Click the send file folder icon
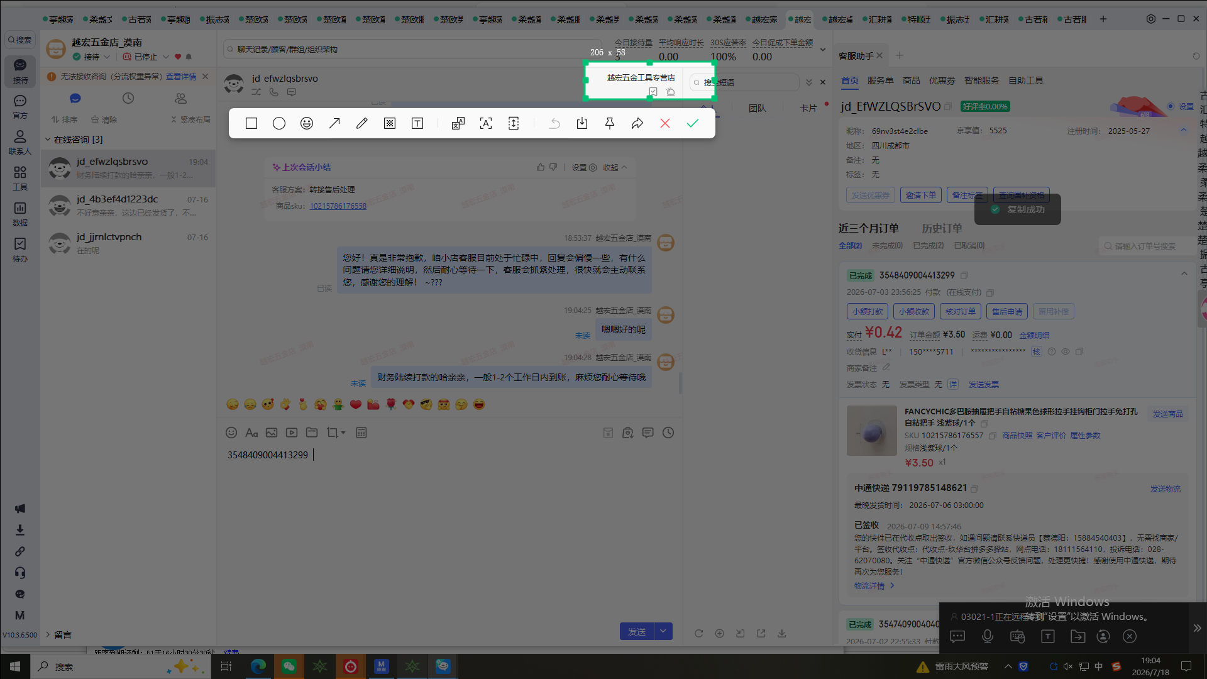 (x=312, y=433)
